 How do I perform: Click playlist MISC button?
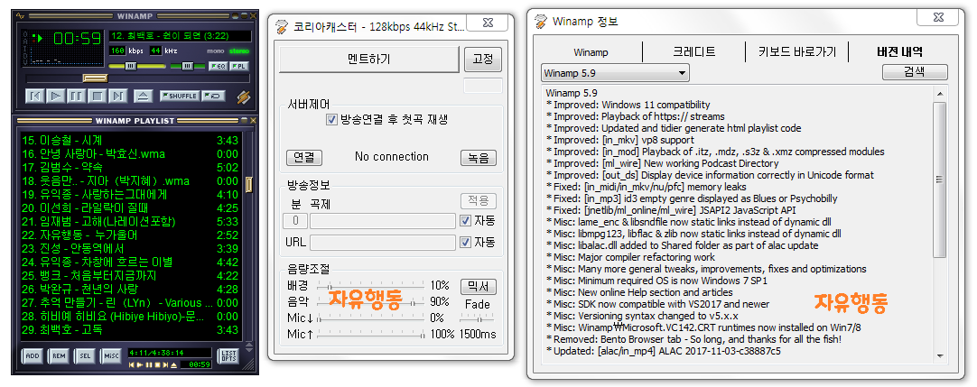point(112,355)
